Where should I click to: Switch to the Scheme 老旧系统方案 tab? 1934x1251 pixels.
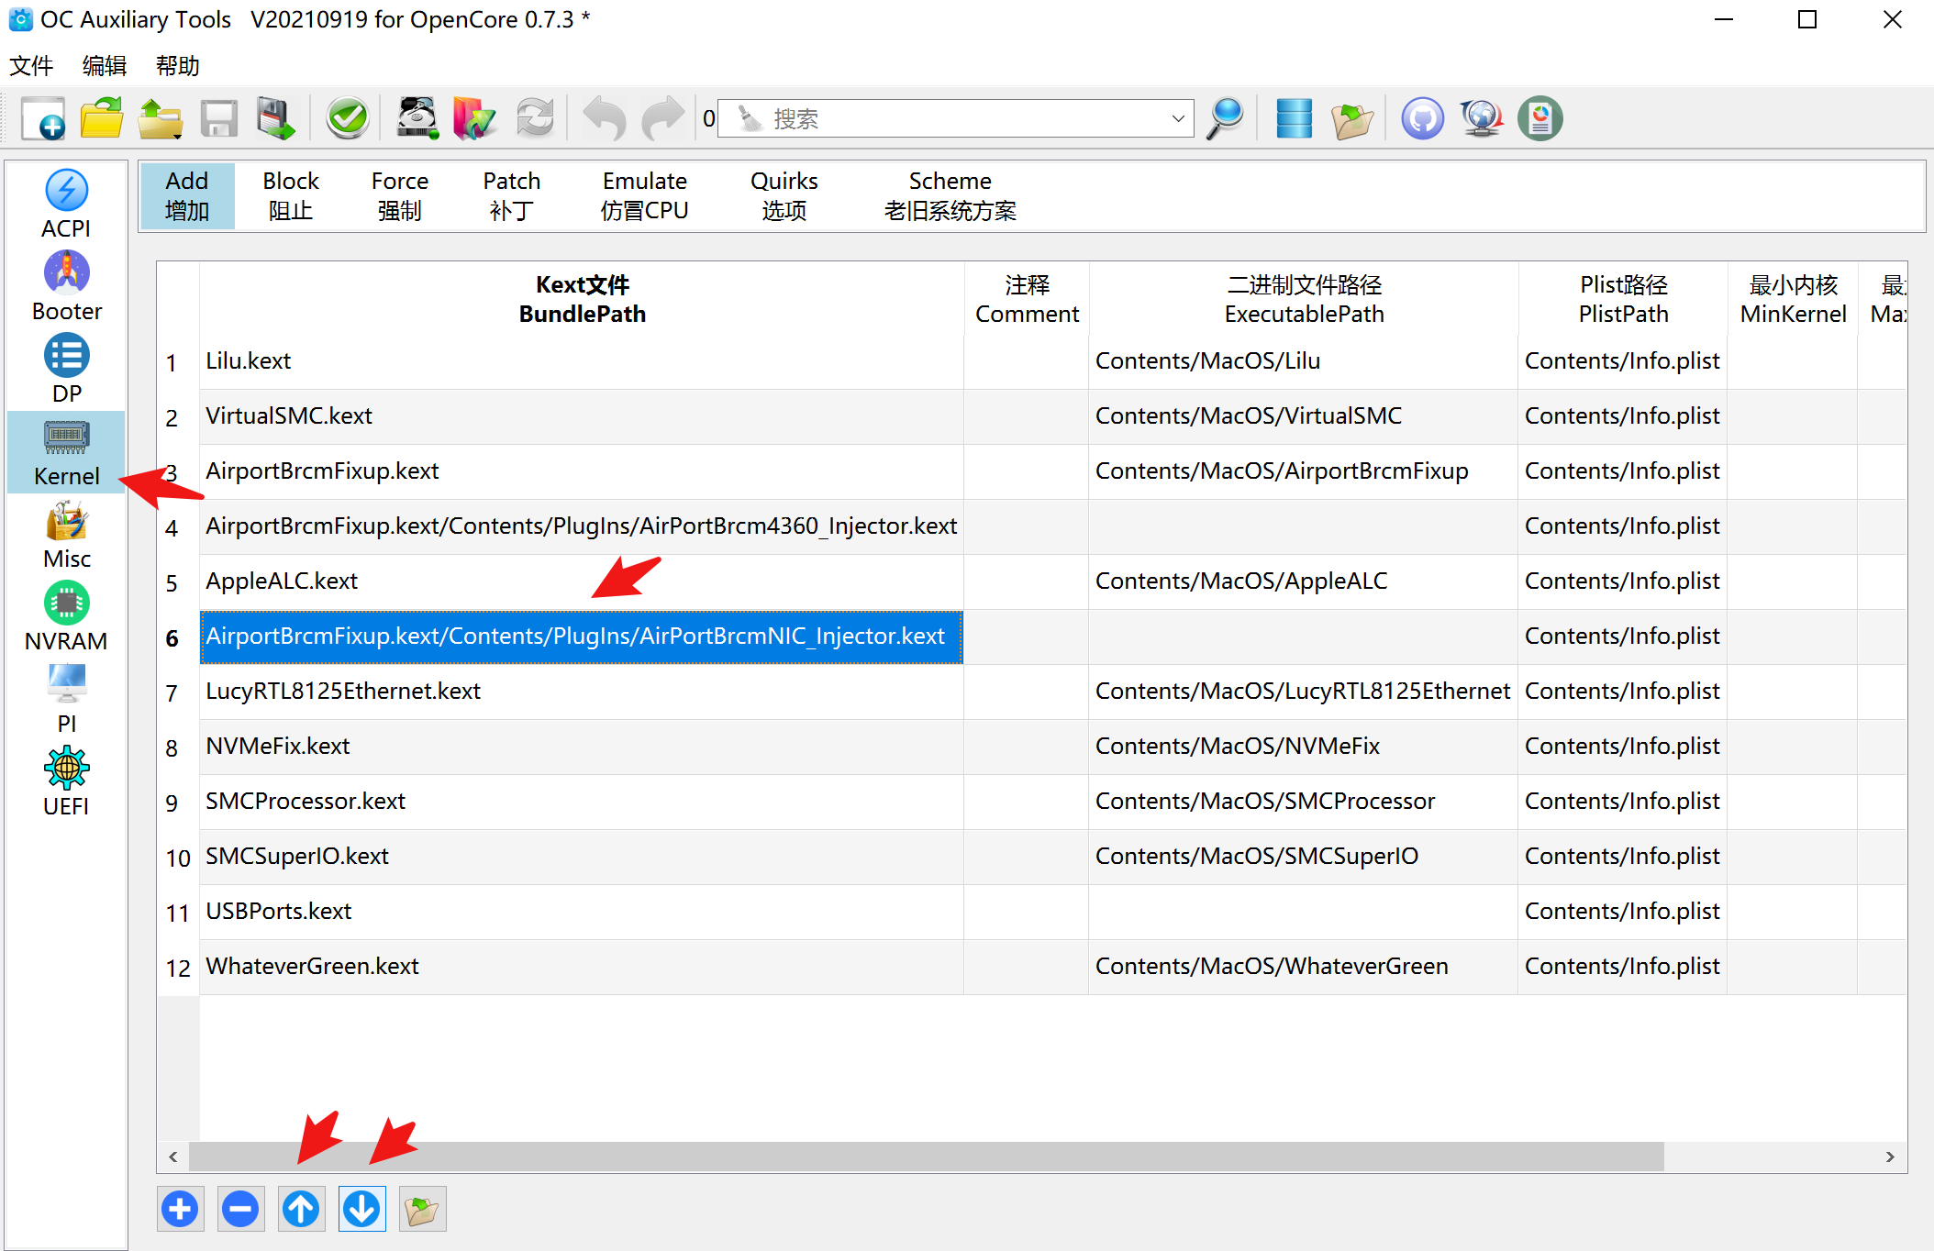click(x=950, y=195)
